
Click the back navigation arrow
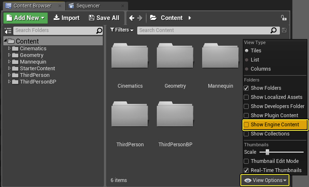point(132,18)
